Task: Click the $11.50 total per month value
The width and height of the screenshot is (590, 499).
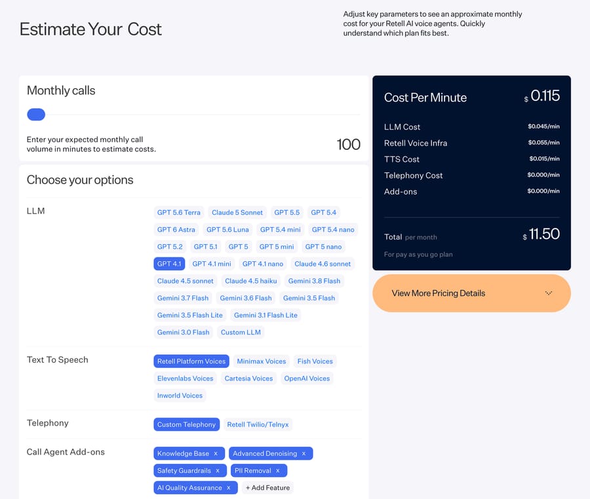Action: point(541,234)
